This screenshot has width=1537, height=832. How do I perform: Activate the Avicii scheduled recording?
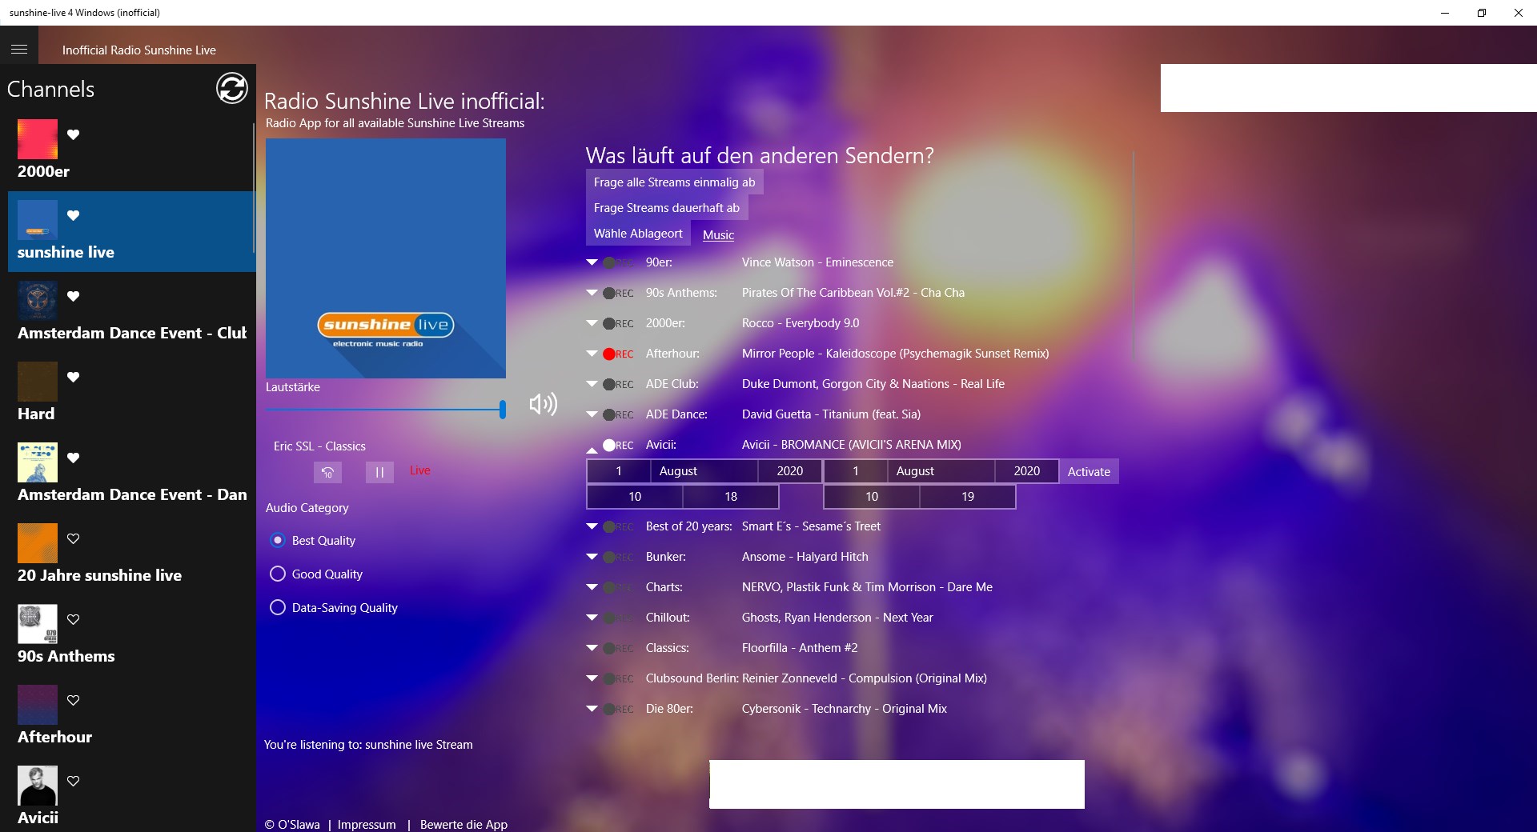pos(1089,472)
